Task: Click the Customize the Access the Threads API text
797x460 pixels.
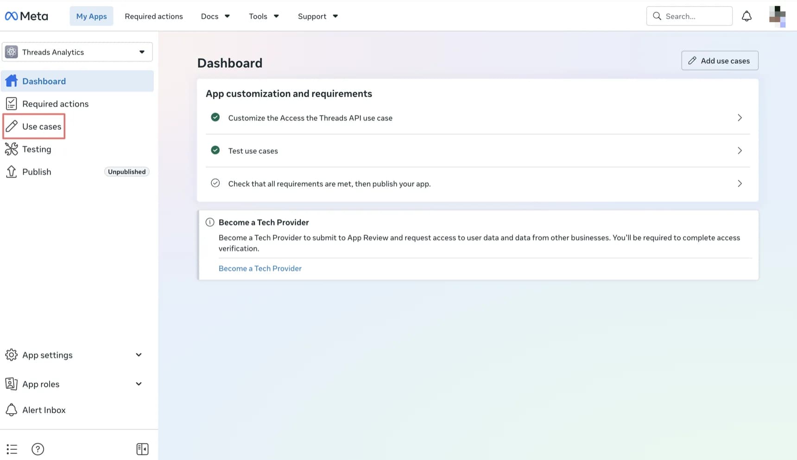Action: [x=310, y=118]
